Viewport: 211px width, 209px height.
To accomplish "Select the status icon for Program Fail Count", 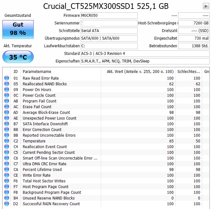I will click(7, 101).
